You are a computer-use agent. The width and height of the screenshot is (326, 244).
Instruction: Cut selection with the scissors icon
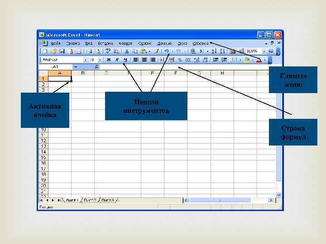pos(127,51)
